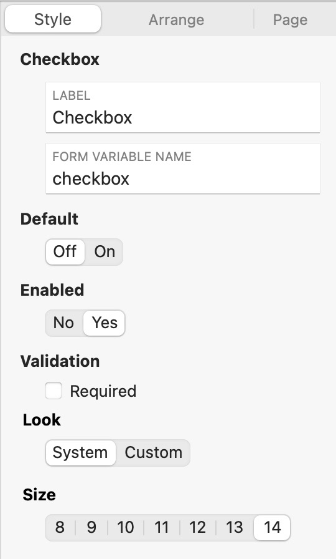Image resolution: width=336 pixels, height=559 pixels.
Task: Choose size 11
Action: pos(161,527)
